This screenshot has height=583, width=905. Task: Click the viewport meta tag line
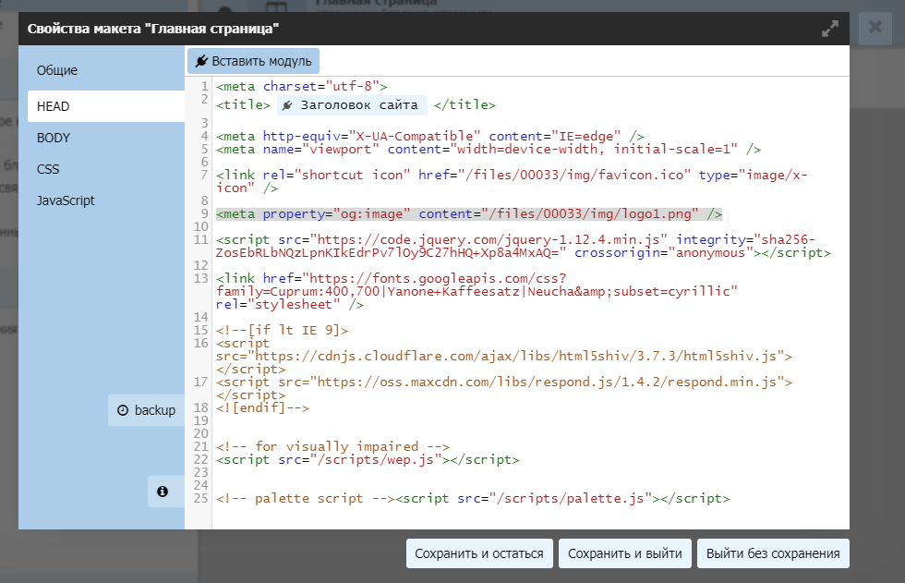click(x=489, y=150)
